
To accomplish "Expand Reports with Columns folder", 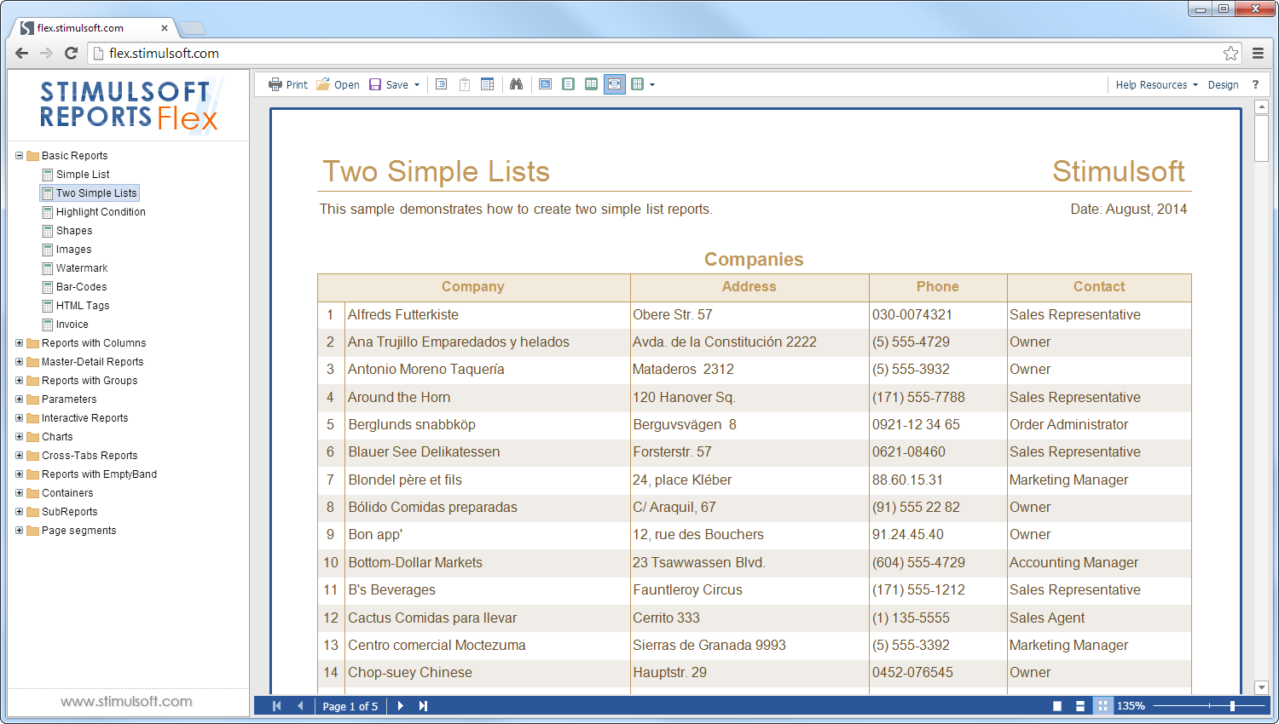I will click(x=19, y=343).
